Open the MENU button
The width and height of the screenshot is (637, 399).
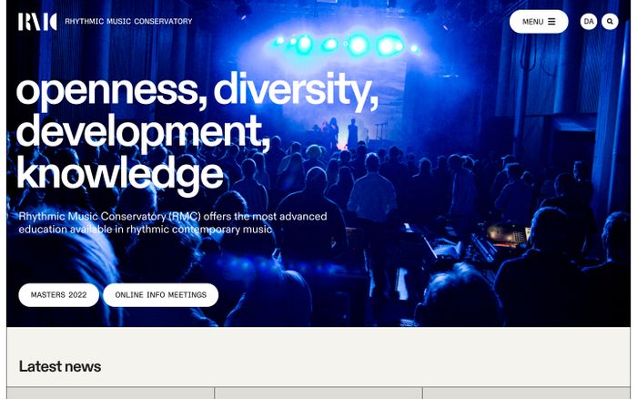click(539, 22)
